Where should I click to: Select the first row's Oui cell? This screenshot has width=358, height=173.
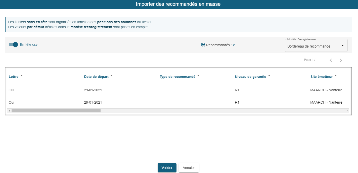[11, 90]
